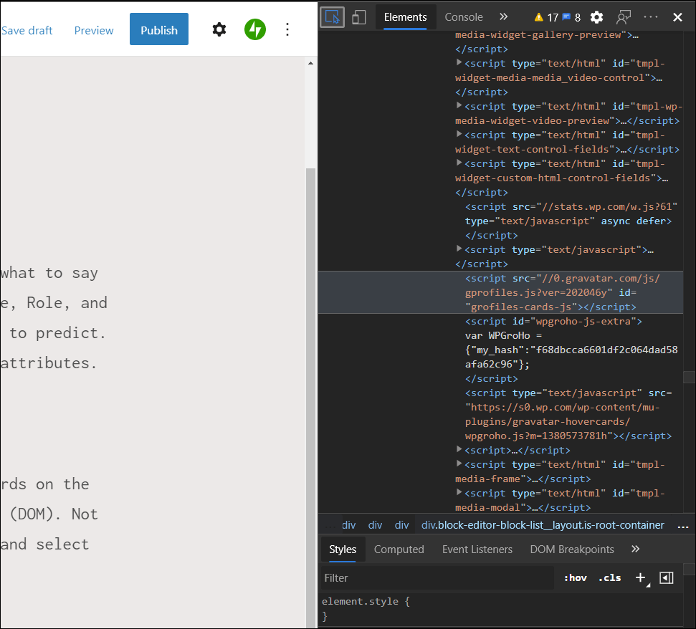696x629 pixels.
Task: Open the hidden tabs chevron next to Console
Action: click(x=502, y=16)
